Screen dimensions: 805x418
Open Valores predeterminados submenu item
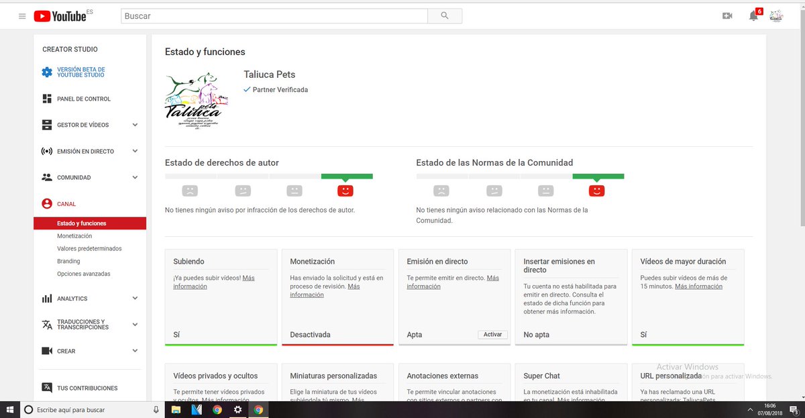[x=89, y=248]
